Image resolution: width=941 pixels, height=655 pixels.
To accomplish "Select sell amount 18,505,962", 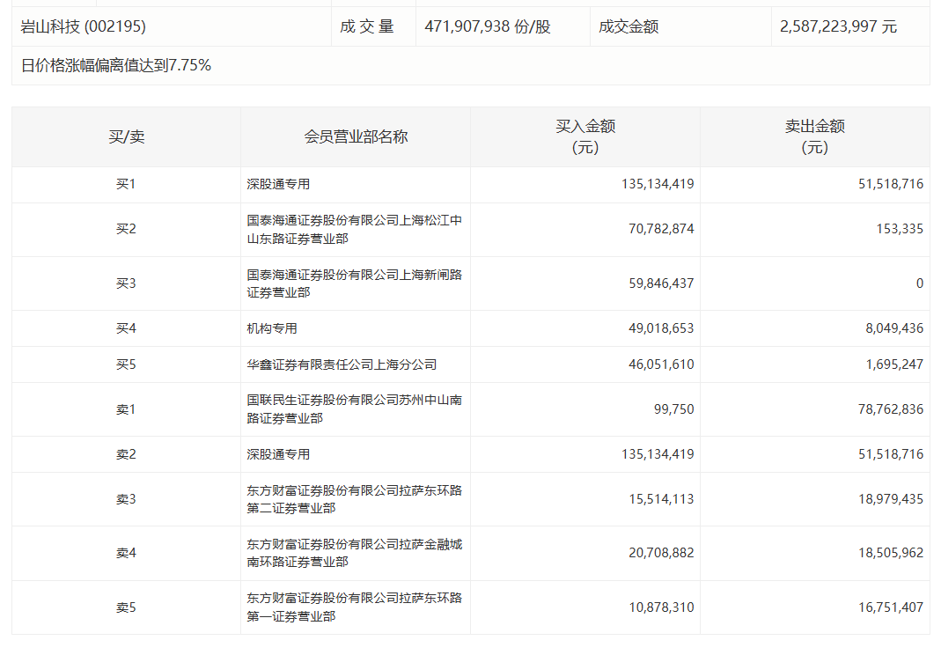I will pos(891,553).
